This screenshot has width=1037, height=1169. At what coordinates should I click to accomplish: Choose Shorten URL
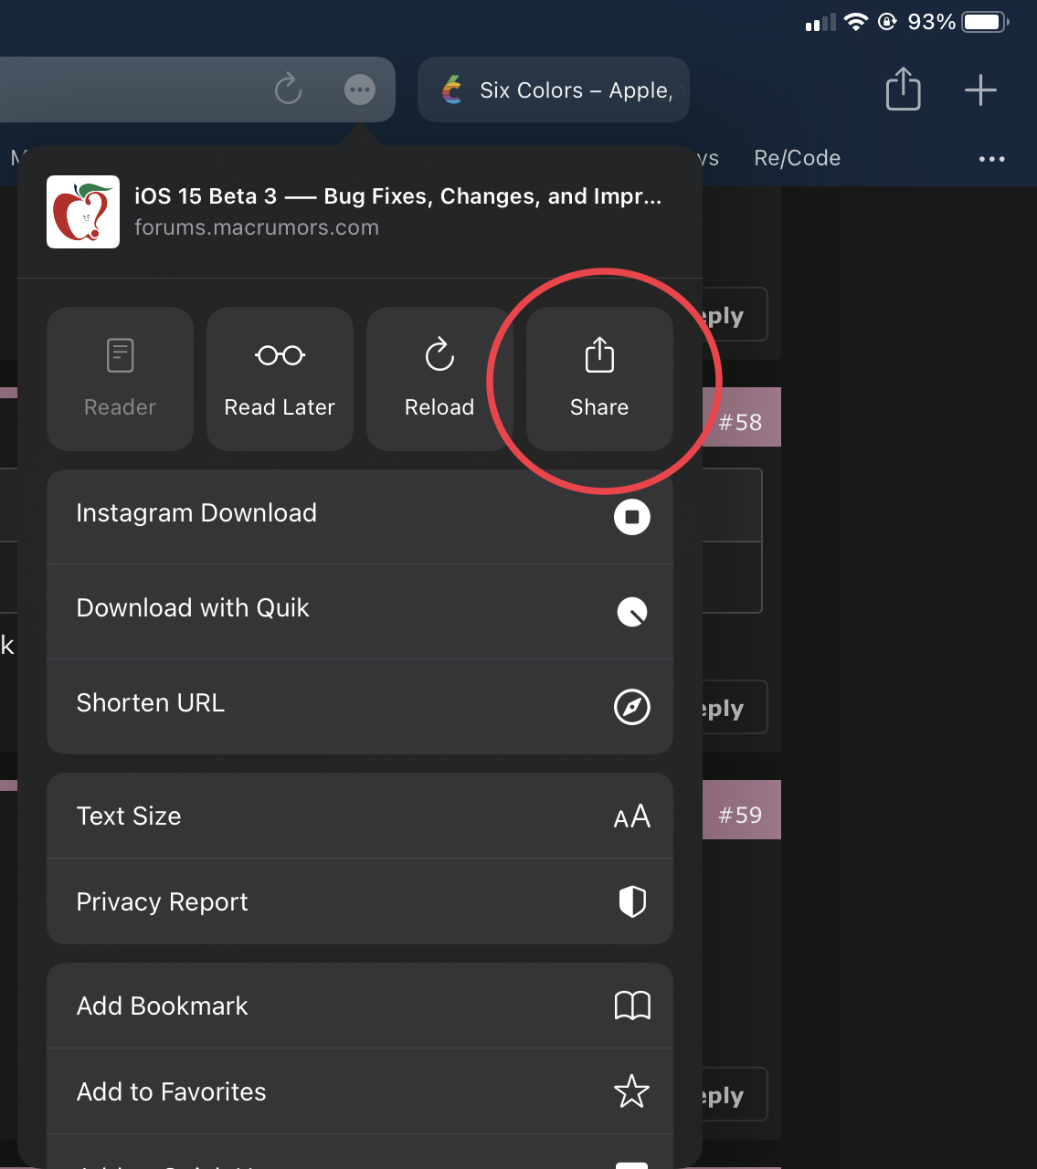[x=360, y=707]
